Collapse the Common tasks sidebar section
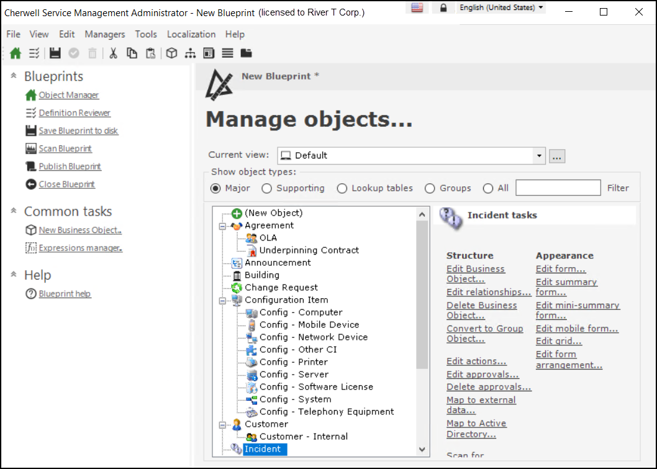Viewport: 657px width, 469px height. tap(14, 211)
